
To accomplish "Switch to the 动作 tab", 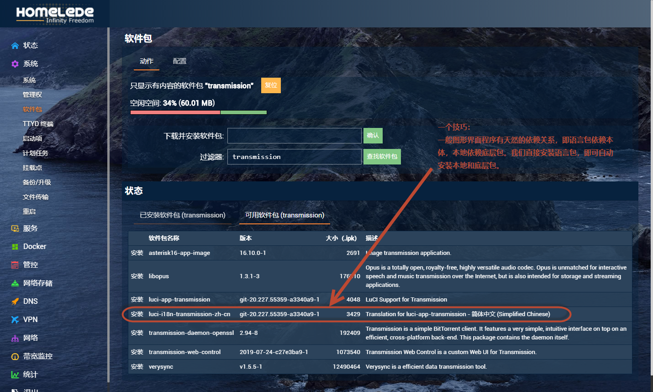I will pos(147,61).
